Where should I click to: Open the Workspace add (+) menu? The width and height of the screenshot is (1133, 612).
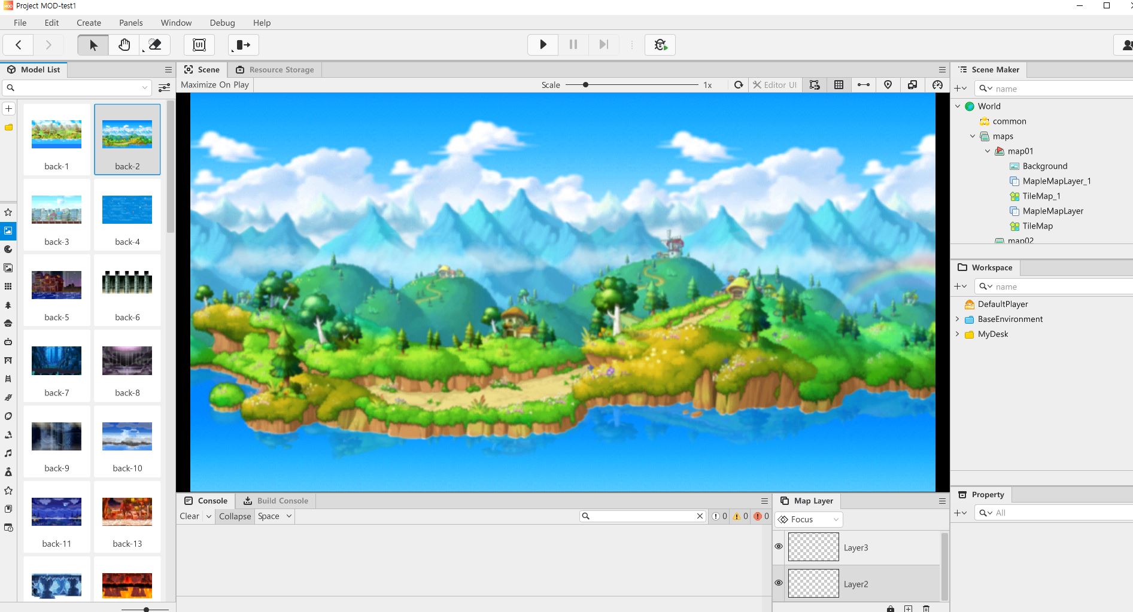[960, 287]
